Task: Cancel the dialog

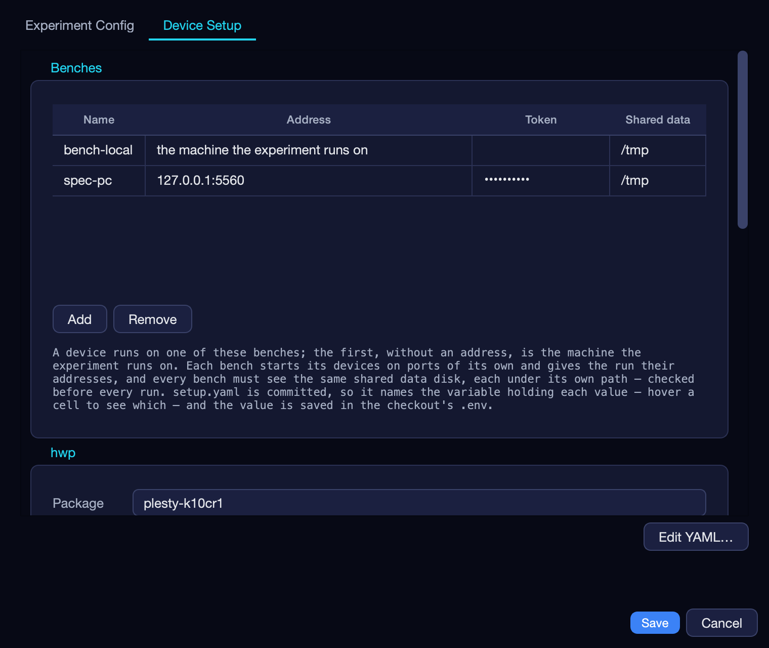Action: [x=722, y=623]
